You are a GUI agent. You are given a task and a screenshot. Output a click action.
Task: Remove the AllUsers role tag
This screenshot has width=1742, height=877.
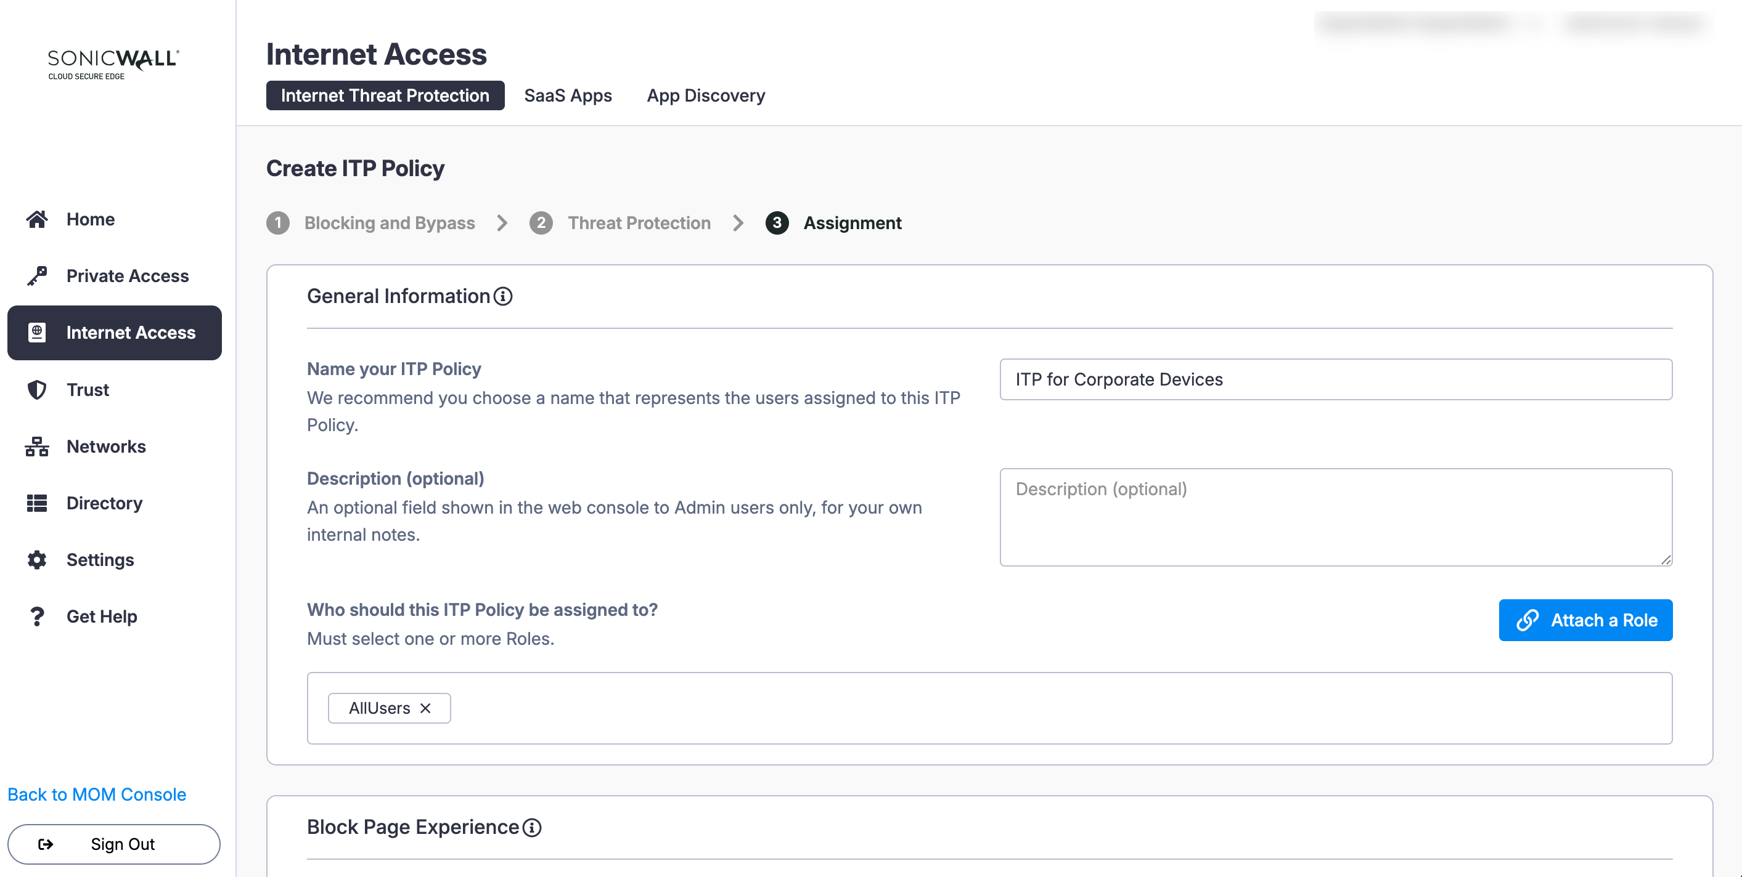coord(425,708)
